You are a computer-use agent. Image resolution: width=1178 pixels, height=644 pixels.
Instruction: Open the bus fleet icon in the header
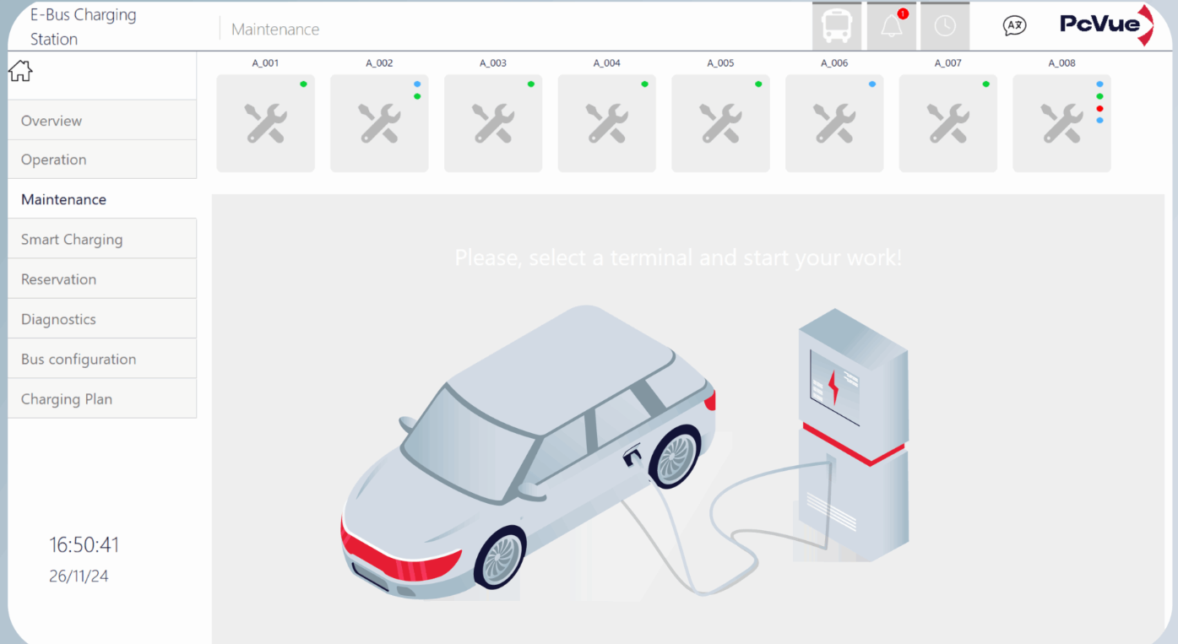pyautogui.click(x=836, y=24)
